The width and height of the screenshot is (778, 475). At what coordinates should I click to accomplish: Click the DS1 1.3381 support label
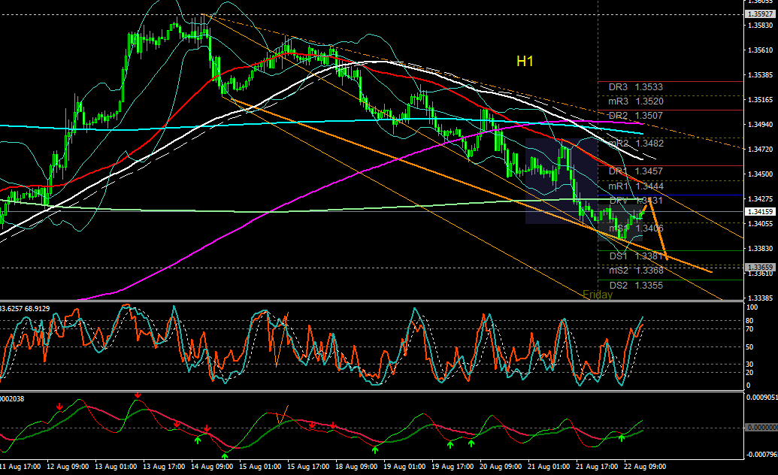(x=637, y=256)
